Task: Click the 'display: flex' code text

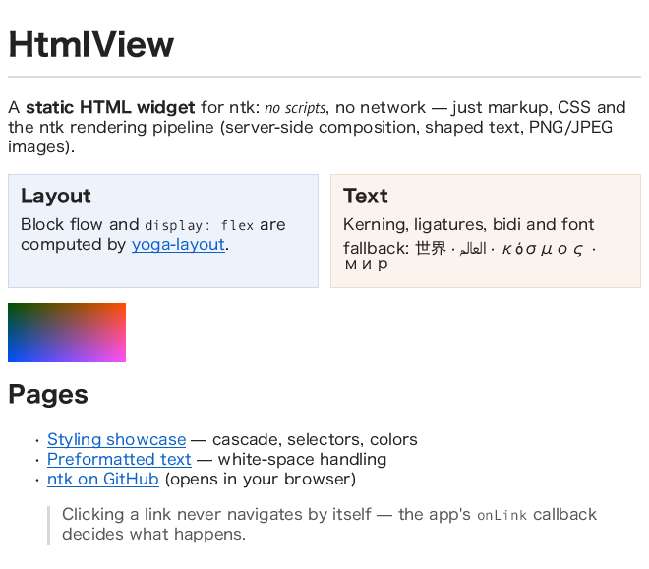Action: (199, 225)
